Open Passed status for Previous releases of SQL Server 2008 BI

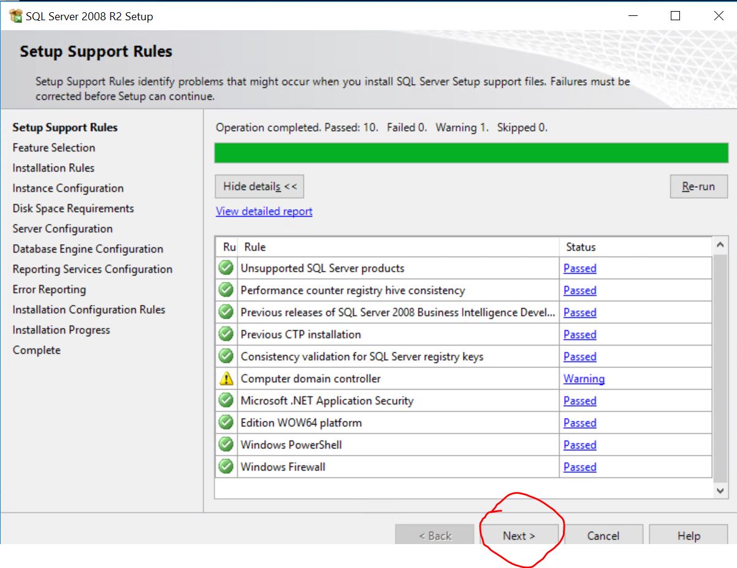pyautogui.click(x=580, y=312)
